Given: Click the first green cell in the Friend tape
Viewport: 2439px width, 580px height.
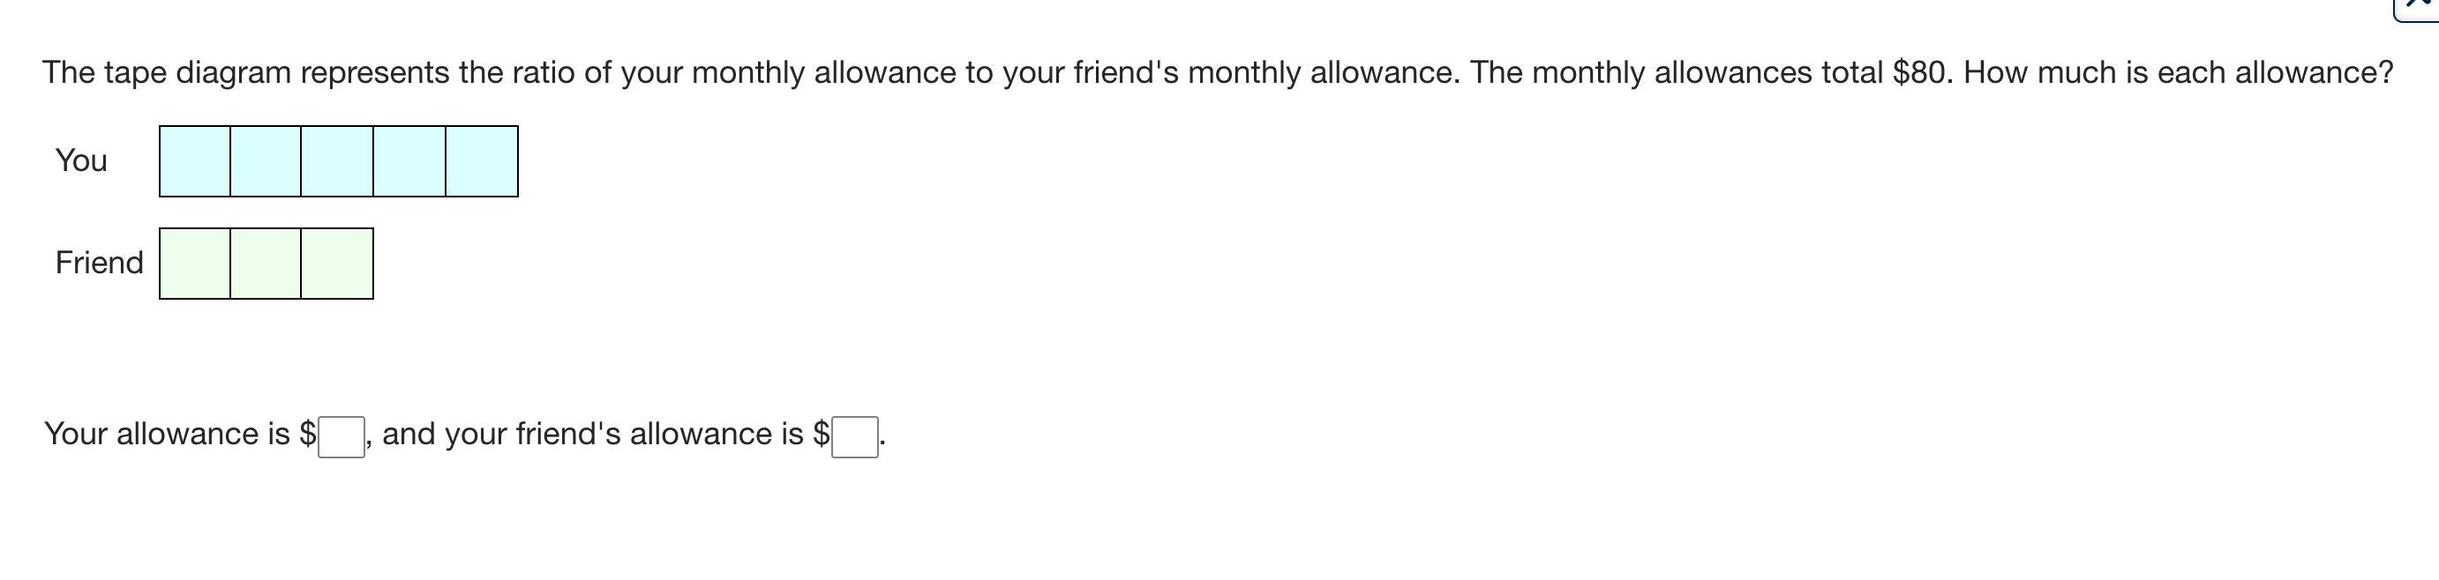Looking at the screenshot, I should click(x=195, y=263).
